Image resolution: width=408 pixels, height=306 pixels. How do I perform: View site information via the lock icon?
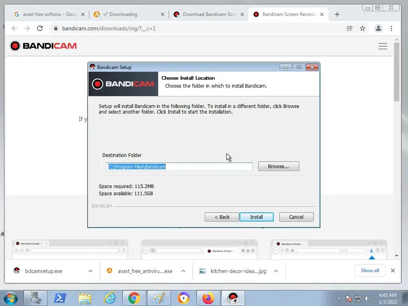(x=55, y=28)
